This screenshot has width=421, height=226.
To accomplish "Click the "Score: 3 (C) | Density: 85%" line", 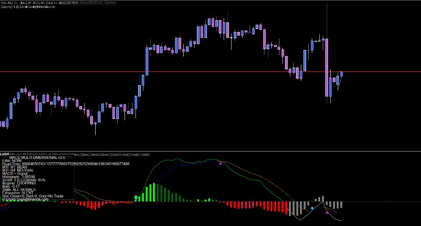I will [24, 180].
